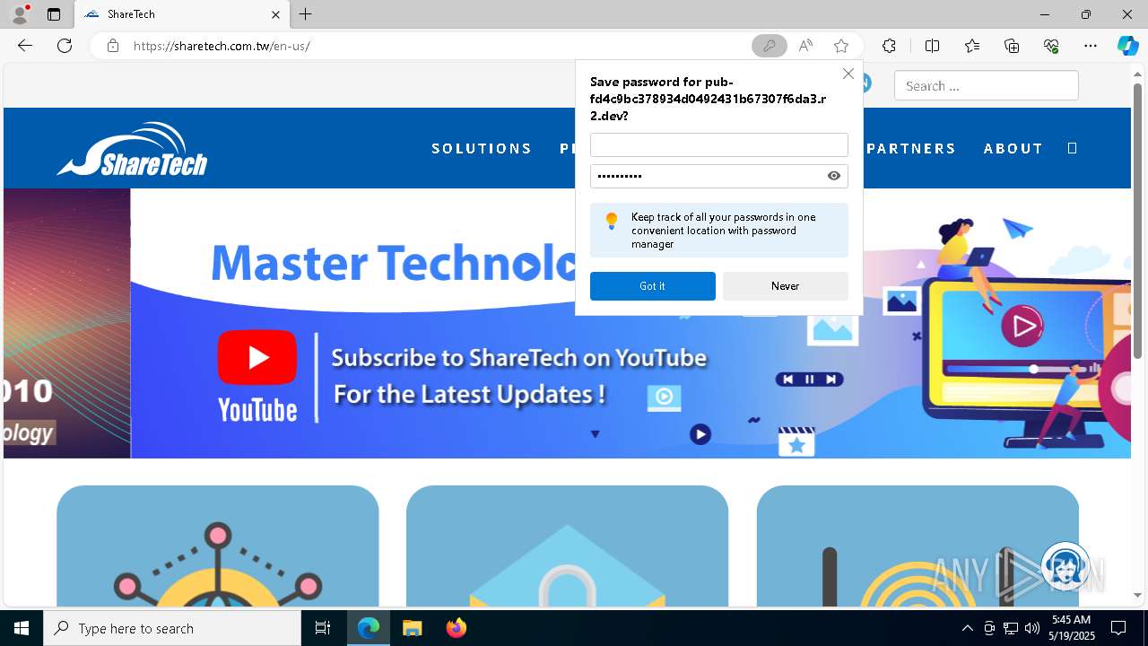Click the scroll down arrow
This screenshot has height=646, width=1148.
(x=1138, y=595)
